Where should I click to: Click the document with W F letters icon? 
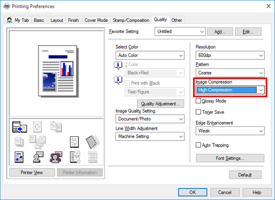pos(74,142)
